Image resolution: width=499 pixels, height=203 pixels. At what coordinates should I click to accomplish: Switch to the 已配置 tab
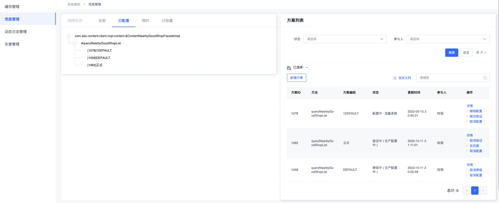(124, 21)
